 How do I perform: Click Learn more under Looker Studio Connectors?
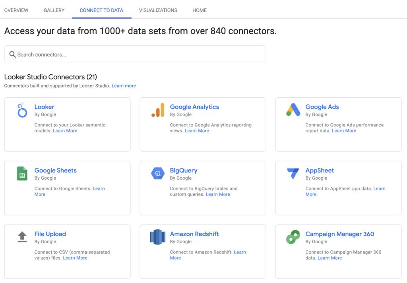tap(124, 86)
